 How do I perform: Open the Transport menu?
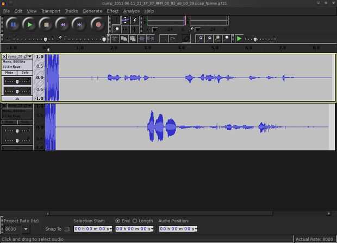tap(51, 11)
